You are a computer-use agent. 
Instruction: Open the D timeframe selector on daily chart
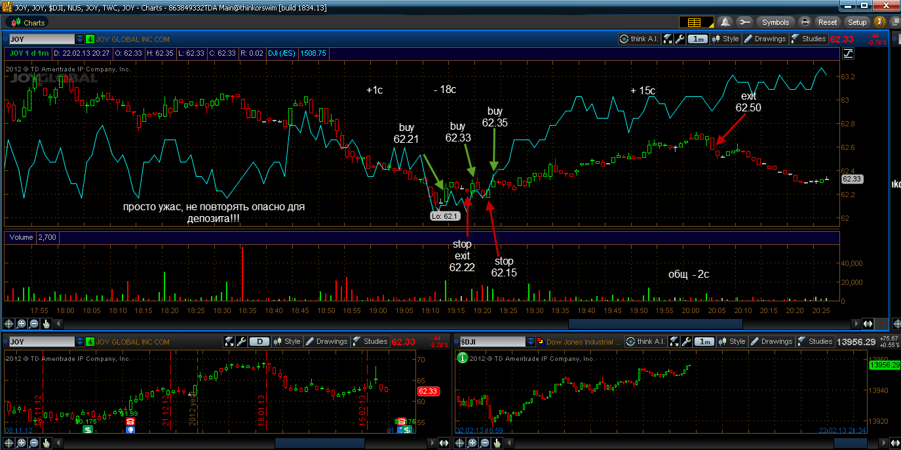[x=259, y=341]
